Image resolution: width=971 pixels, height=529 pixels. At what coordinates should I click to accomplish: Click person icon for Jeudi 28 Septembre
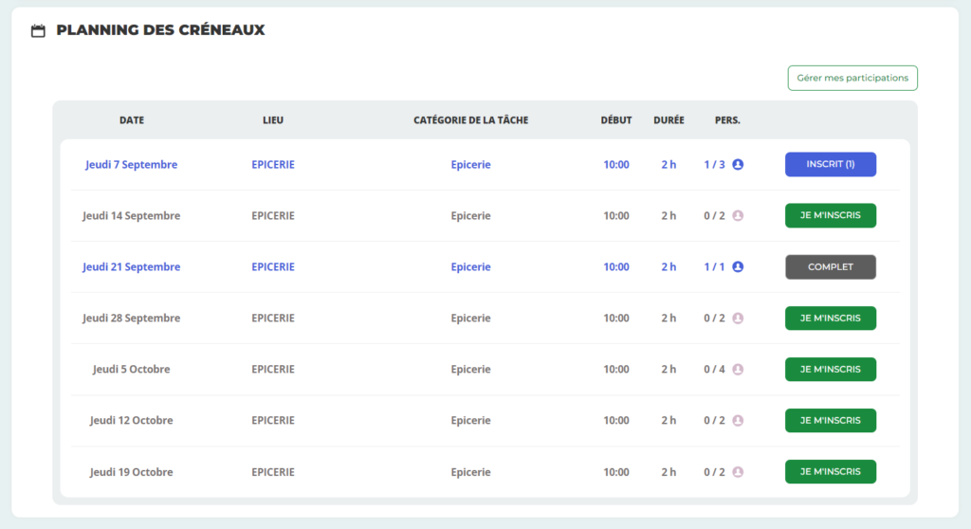(738, 319)
